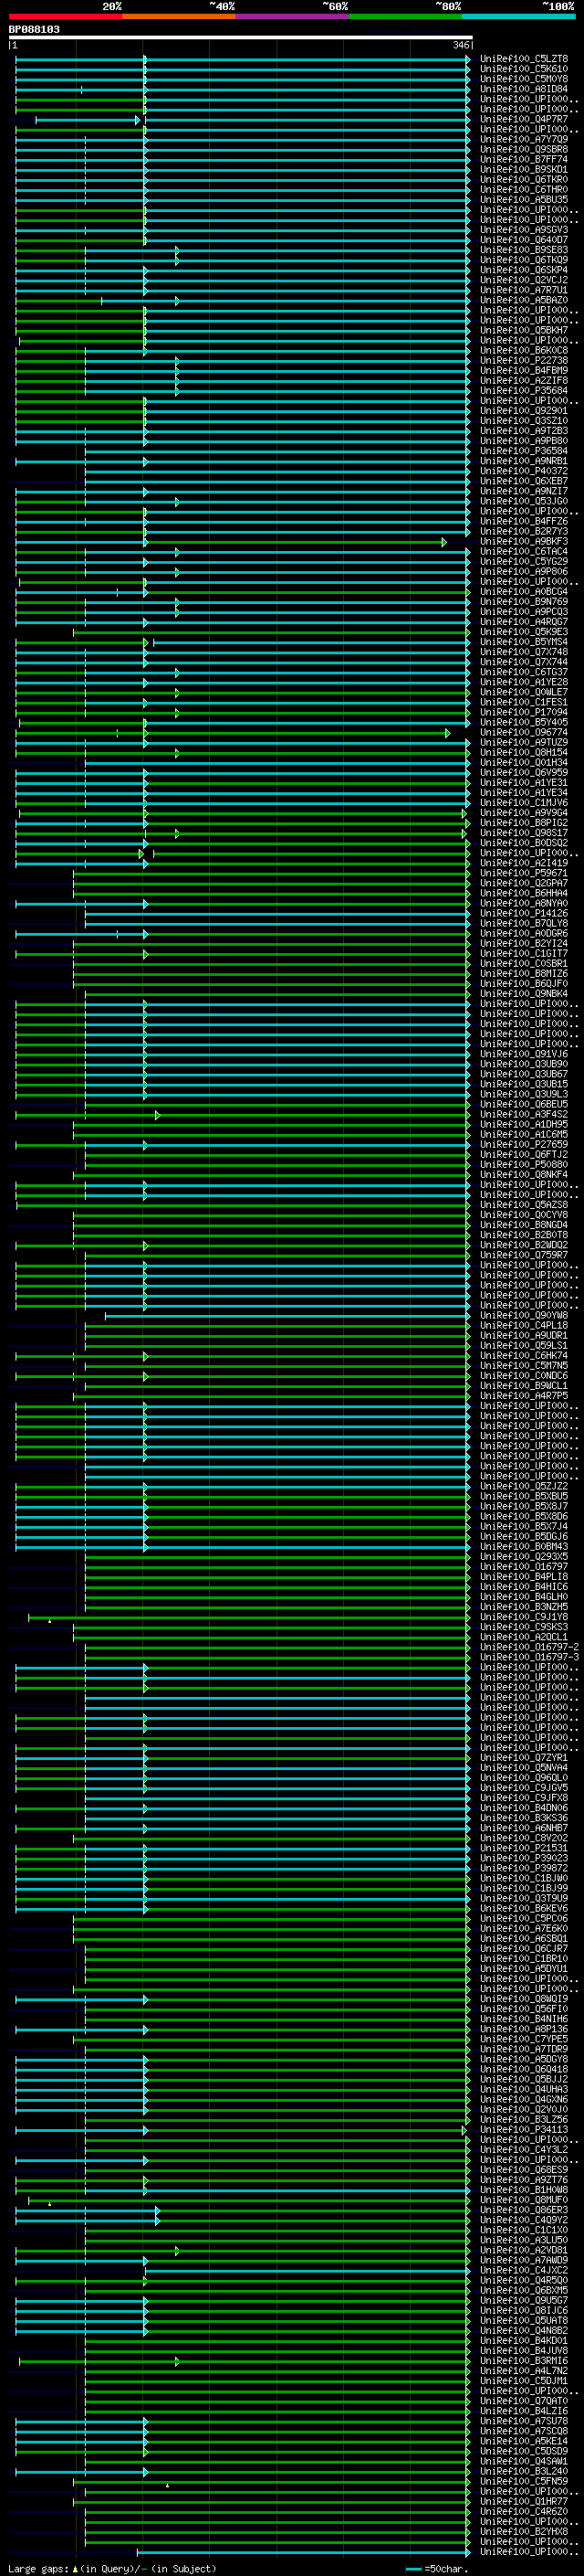The height and width of the screenshot is (2576, 584).
Task: Click the yellow large-gap triangle legend icon
Action: (75, 2569)
